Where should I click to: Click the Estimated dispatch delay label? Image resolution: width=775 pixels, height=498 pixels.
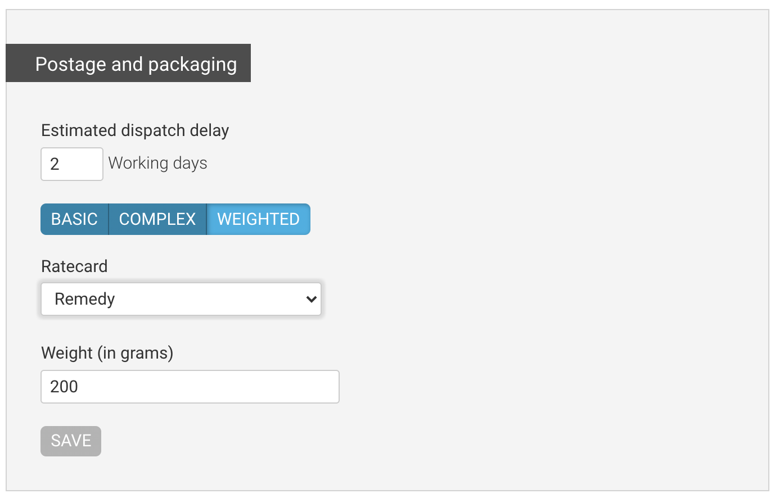coord(135,130)
